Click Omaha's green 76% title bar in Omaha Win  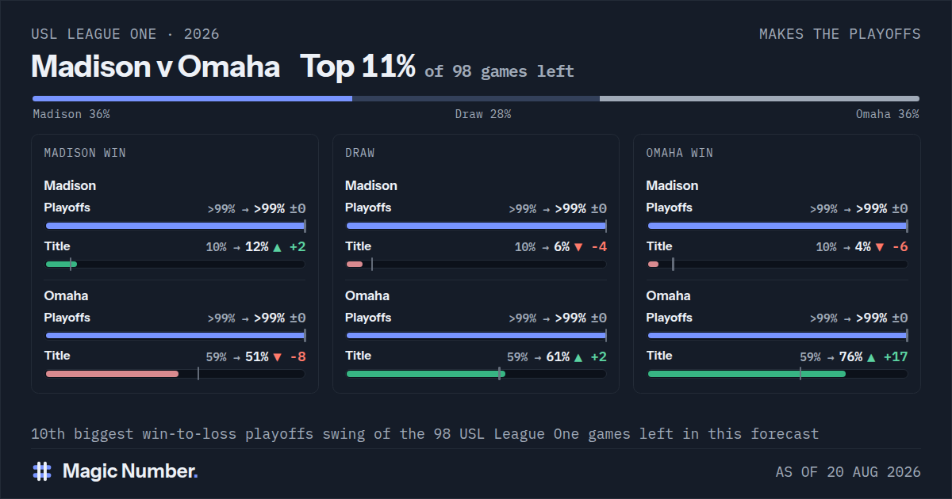point(747,374)
